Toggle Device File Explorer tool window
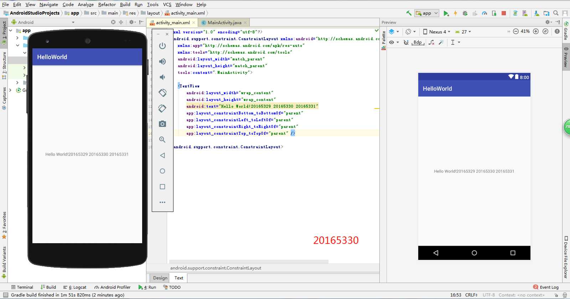 pos(566,257)
